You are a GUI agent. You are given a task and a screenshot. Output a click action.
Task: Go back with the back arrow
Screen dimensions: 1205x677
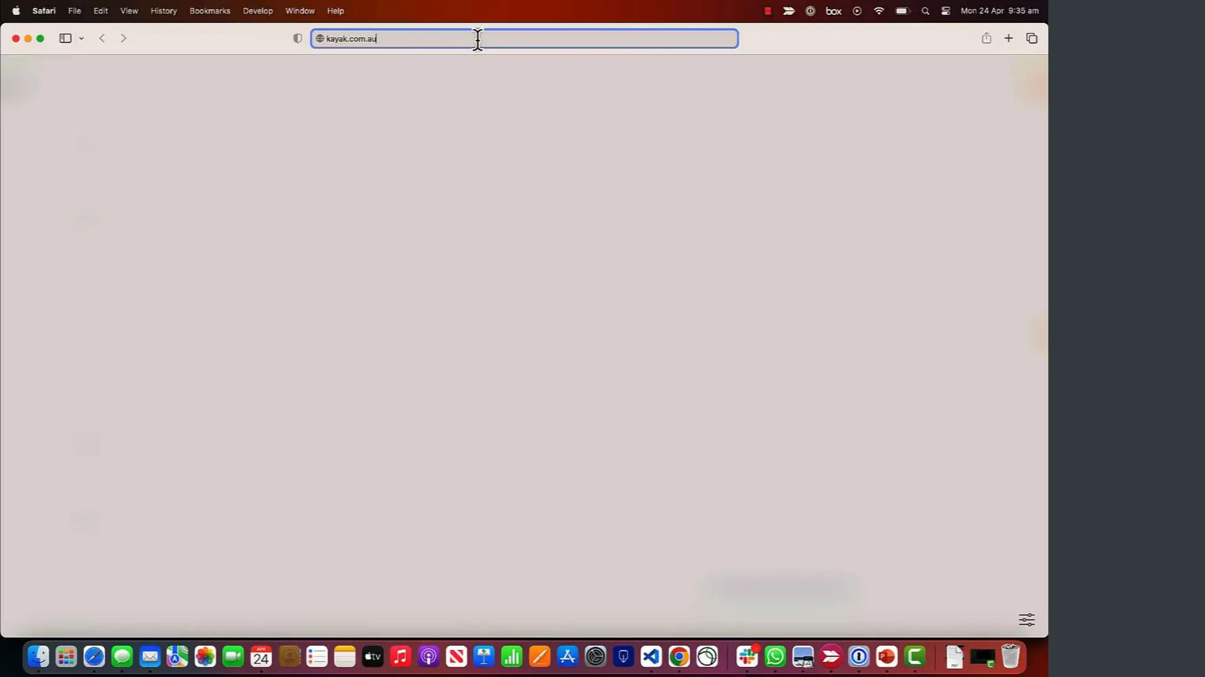(102, 38)
